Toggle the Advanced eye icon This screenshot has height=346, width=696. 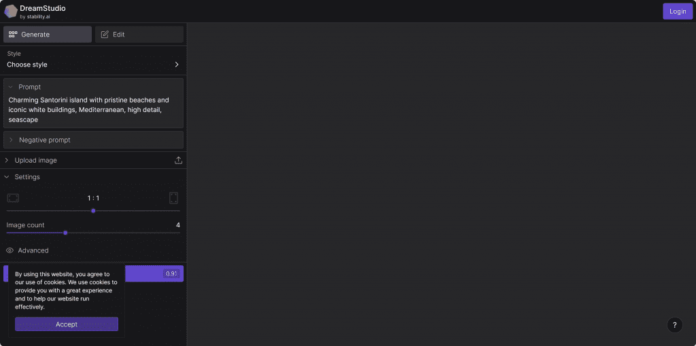tap(10, 250)
